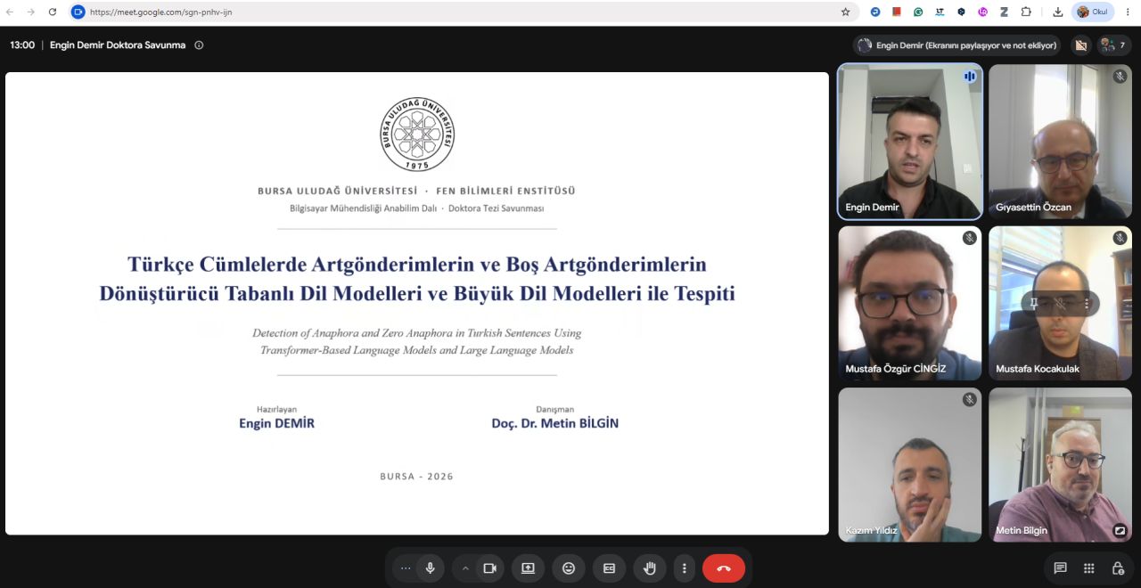Go back in the browser
The width and height of the screenshot is (1141, 588).
coord(11,12)
